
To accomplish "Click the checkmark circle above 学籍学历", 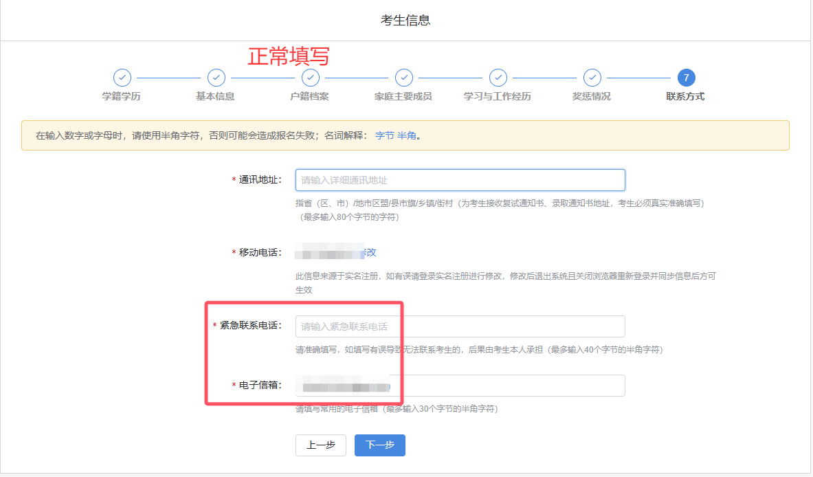I will click(122, 78).
